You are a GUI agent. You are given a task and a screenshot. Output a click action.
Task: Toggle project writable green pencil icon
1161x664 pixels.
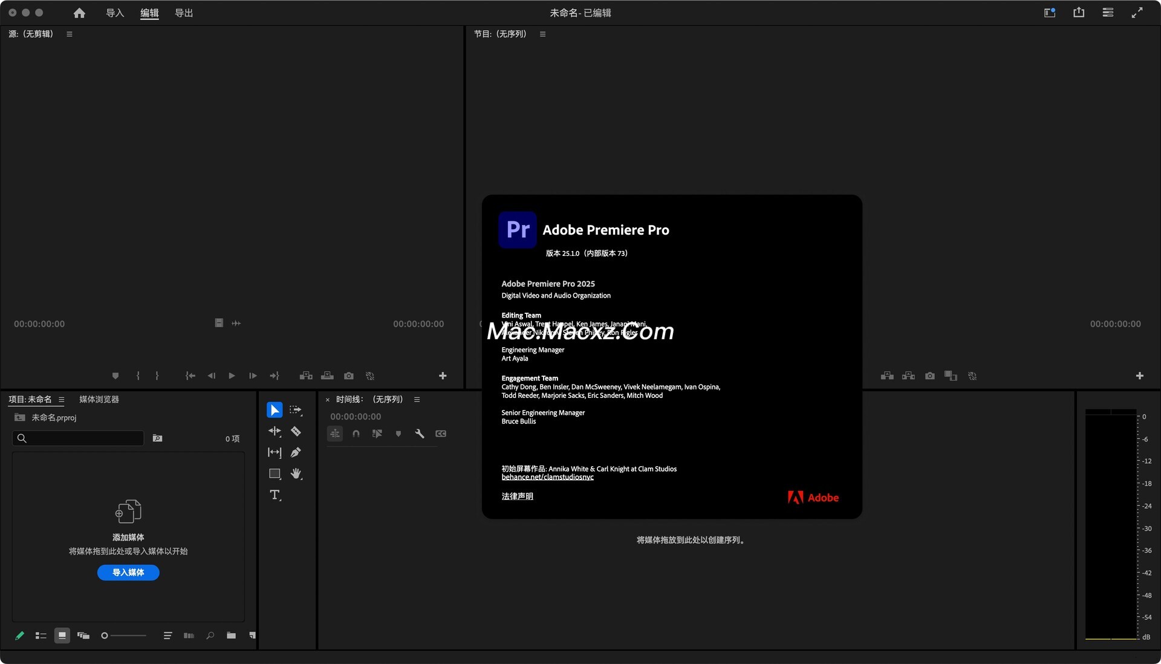point(19,636)
